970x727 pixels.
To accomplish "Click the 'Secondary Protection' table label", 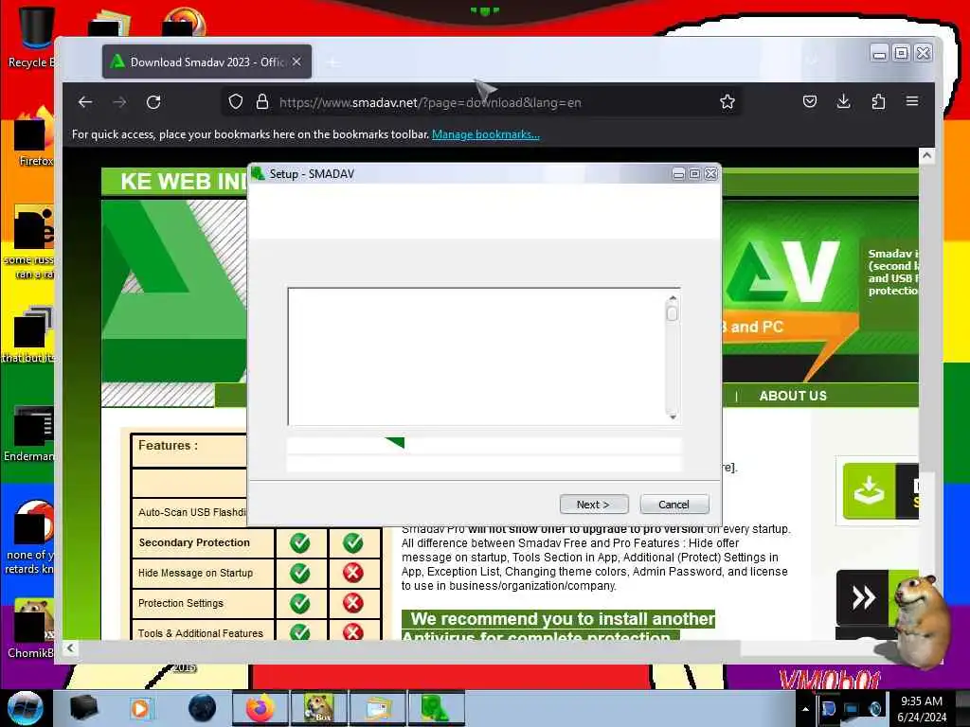I will click(194, 542).
